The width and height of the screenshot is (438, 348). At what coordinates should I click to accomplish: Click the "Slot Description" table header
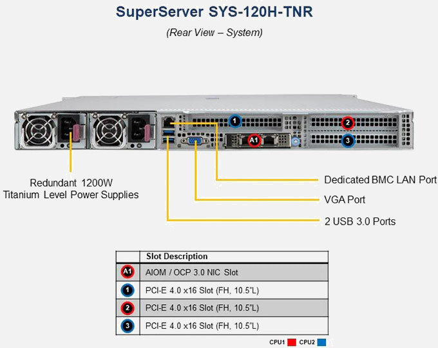coord(177,256)
